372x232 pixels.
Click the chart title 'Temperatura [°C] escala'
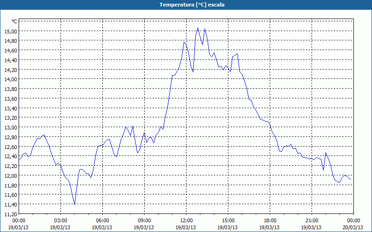pos(192,5)
